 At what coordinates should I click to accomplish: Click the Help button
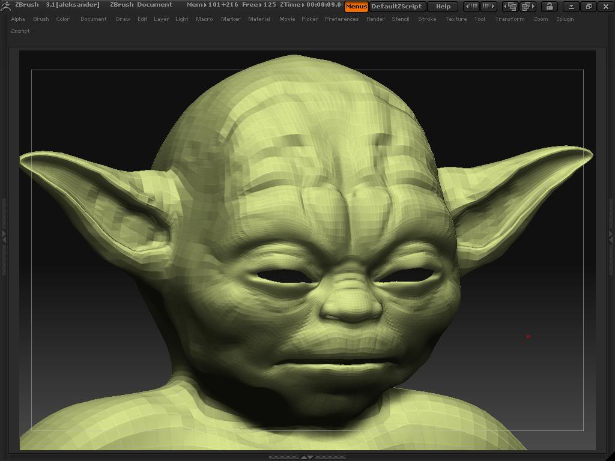tap(443, 6)
